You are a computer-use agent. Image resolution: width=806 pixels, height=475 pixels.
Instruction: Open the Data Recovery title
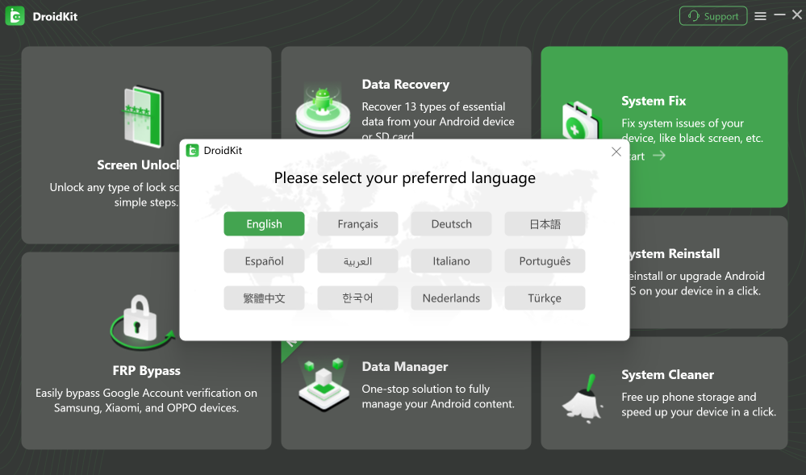406,85
